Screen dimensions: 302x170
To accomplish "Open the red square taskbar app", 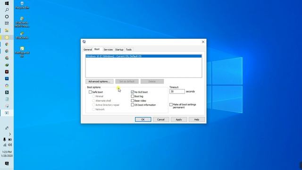I will pyautogui.click(x=7, y=72).
